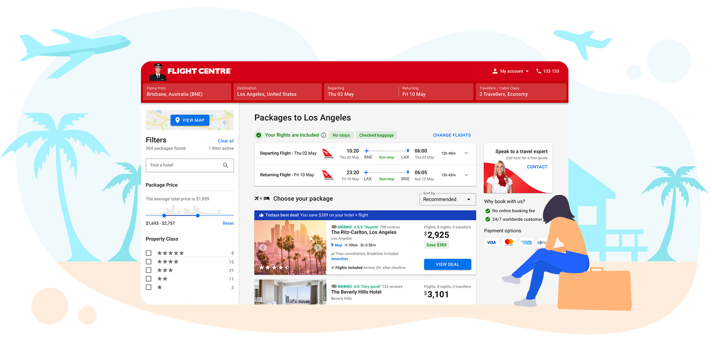
Task: Click the Find a hotel input field
Action: tap(190, 165)
